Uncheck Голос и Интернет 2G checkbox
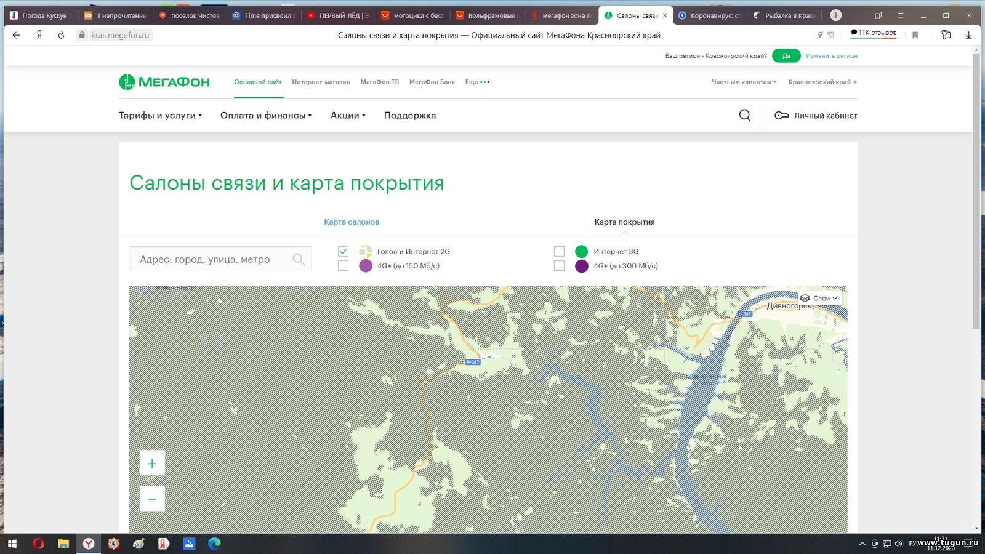 click(x=343, y=251)
